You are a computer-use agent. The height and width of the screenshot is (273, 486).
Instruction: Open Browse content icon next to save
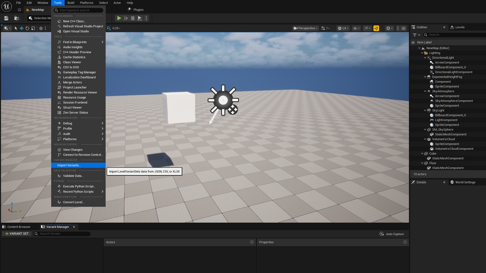tap(17, 18)
